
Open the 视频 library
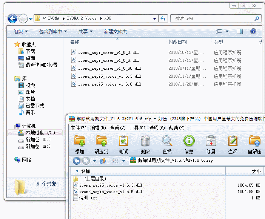(31, 85)
